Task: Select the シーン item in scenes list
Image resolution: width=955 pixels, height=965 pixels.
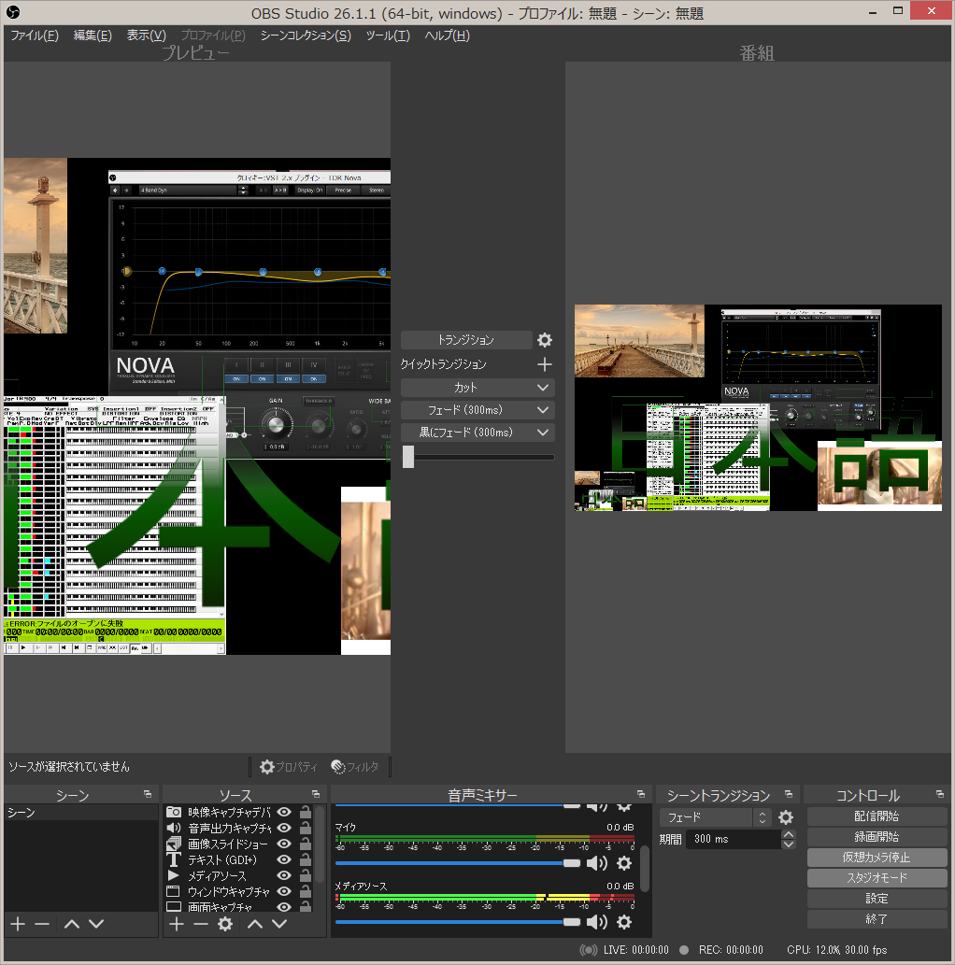Action: coord(80,813)
